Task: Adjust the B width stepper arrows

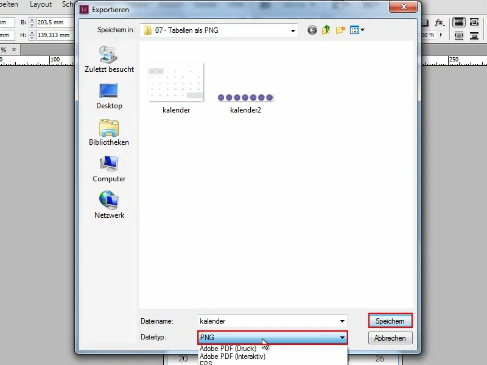Action: tap(32, 23)
